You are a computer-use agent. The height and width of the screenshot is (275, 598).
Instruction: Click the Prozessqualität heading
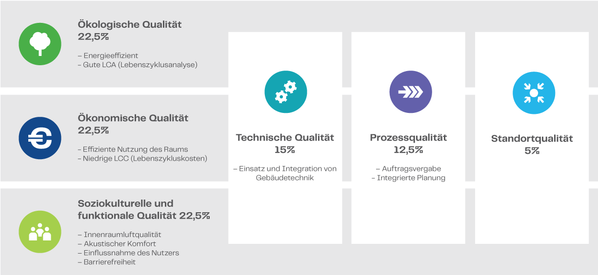tap(408, 138)
